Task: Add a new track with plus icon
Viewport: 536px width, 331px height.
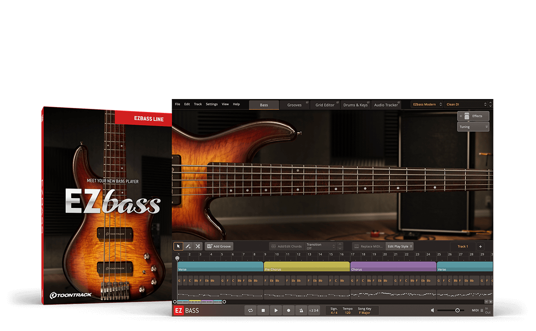Action: click(481, 246)
